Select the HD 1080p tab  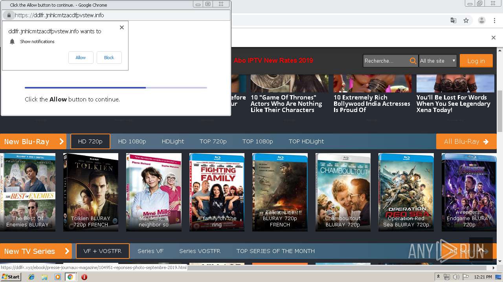(132, 141)
